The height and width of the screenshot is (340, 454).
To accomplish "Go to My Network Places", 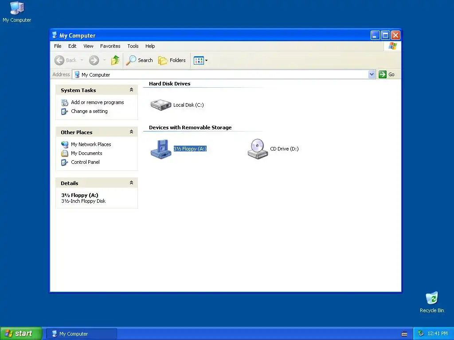I will pos(91,144).
